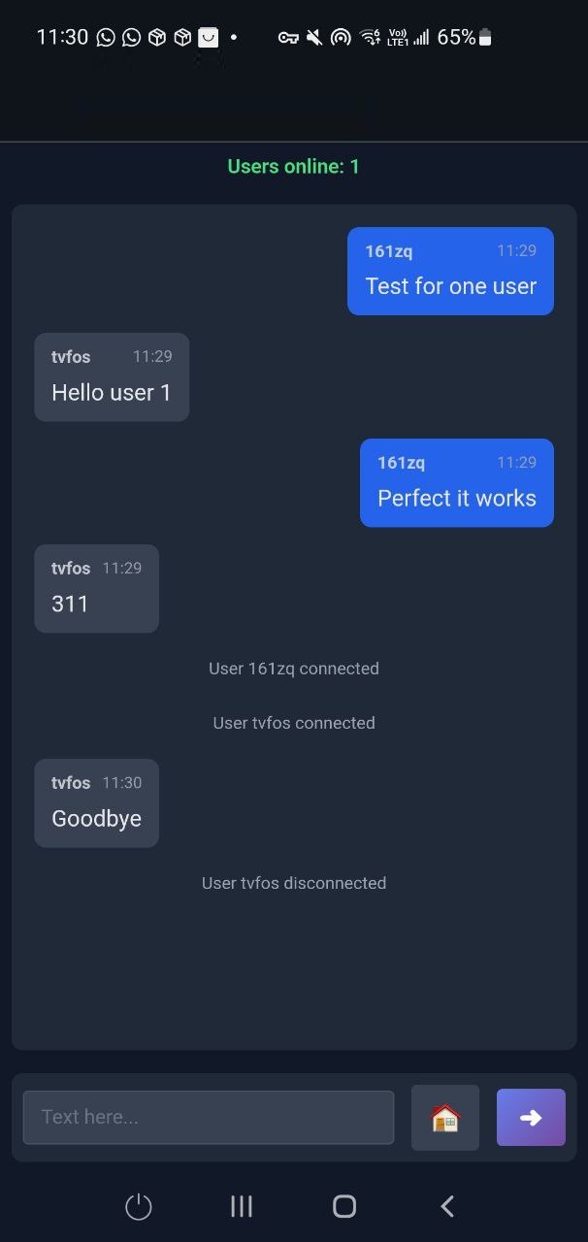This screenshot has height=1242, width=588.
Task: Tap the package box notification icon
Action: (156, 37)
